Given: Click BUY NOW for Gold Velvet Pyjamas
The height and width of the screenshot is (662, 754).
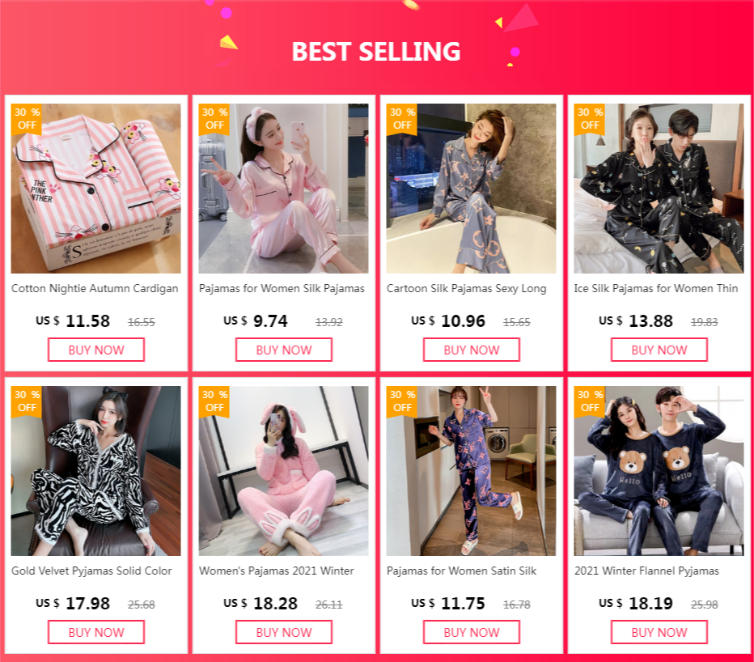Looking at the screenshot, I should (96, 632).
